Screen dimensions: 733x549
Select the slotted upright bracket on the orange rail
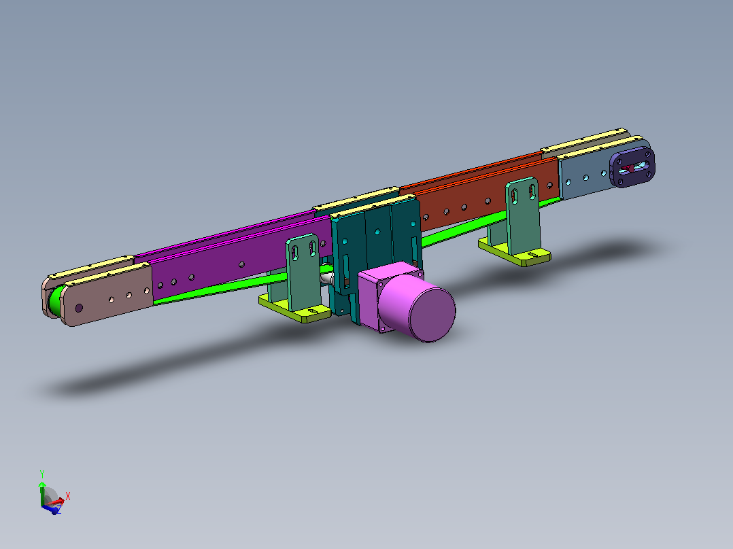[x=523, y=216]
